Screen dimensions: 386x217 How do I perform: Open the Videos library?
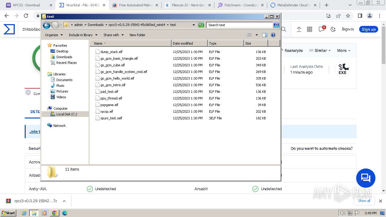(61, 97)
